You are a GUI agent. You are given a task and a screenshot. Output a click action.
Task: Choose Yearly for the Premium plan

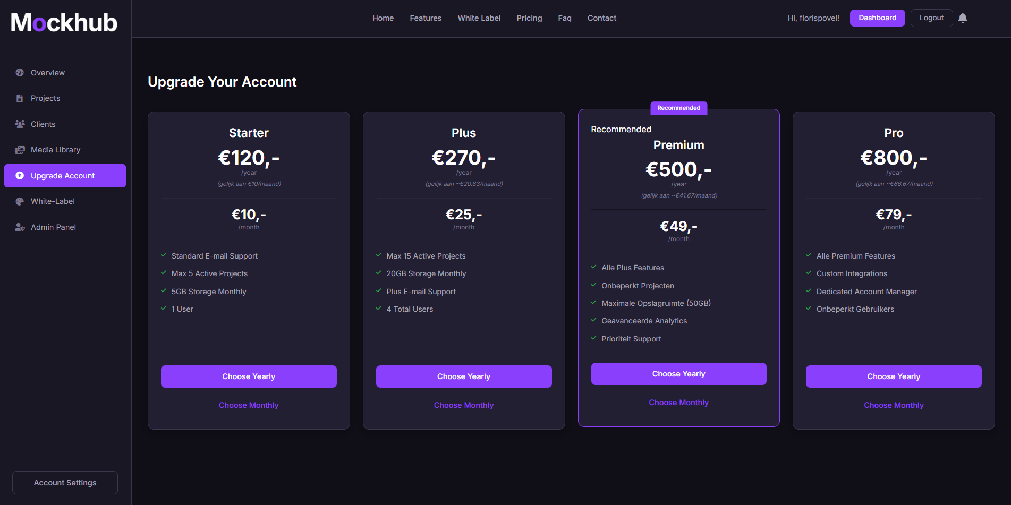point(678,374)
